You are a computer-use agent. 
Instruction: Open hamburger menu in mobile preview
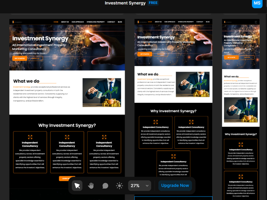click(256, 22)
